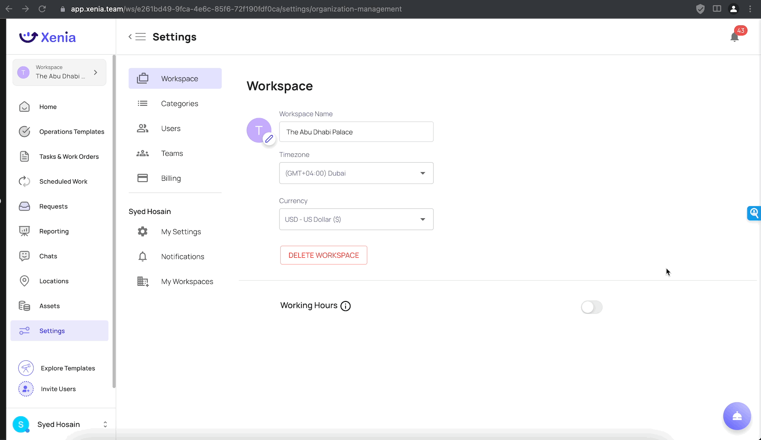Enable the Working Hours toggle

(592, 307)
